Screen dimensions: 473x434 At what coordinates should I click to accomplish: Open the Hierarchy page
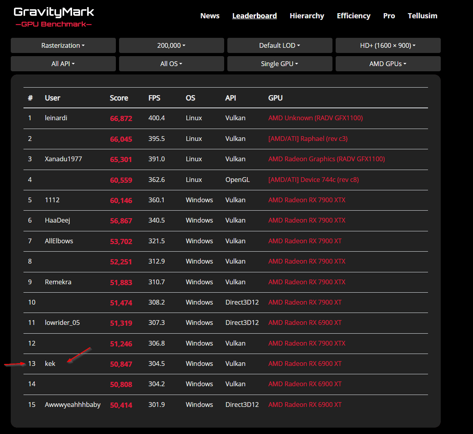307,16
